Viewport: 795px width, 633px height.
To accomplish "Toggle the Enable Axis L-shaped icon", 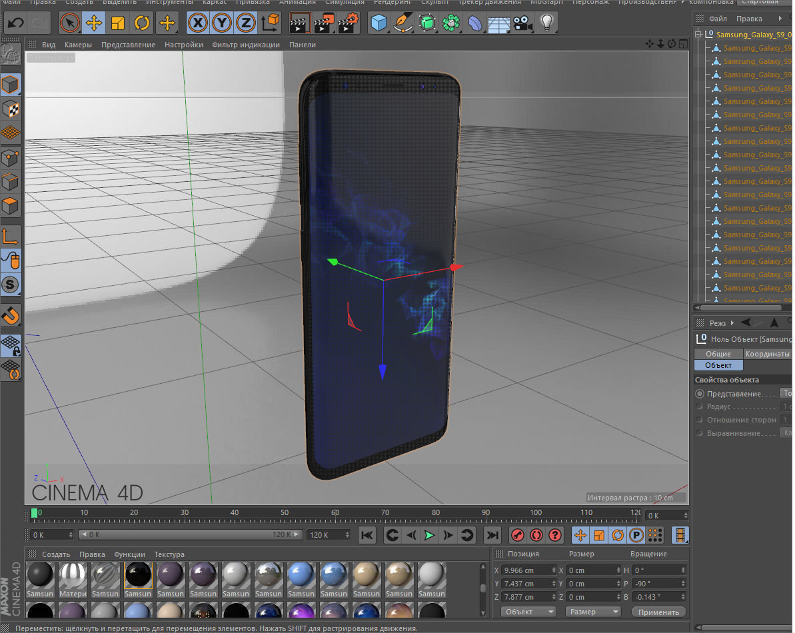I will [x=11, y=237].
